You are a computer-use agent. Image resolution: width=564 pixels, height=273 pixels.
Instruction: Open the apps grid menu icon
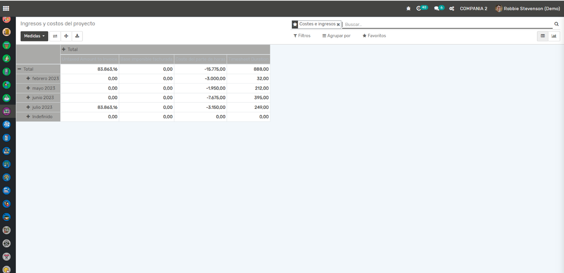tap(6, 9)
